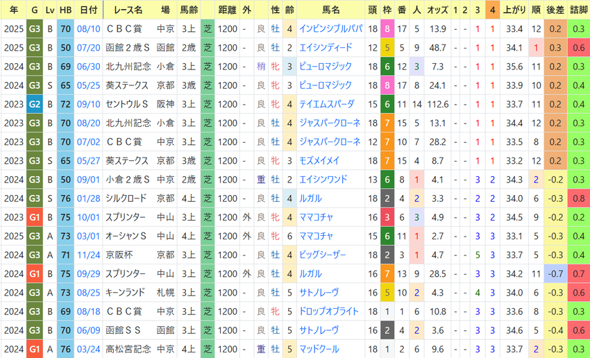The height and width of the screenshot is (358, 590).
Task: Open horse page for ビッグシーザー
Action: click(x=323, y=255)
